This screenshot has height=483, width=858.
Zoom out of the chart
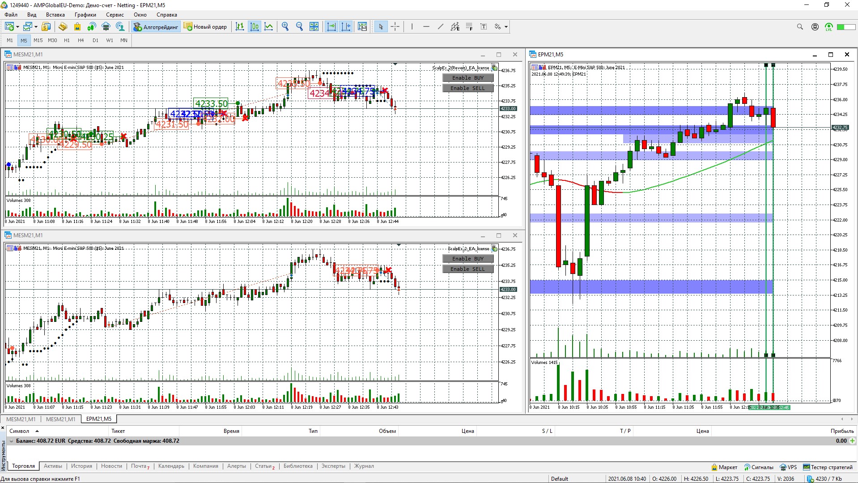pos(299,27)
